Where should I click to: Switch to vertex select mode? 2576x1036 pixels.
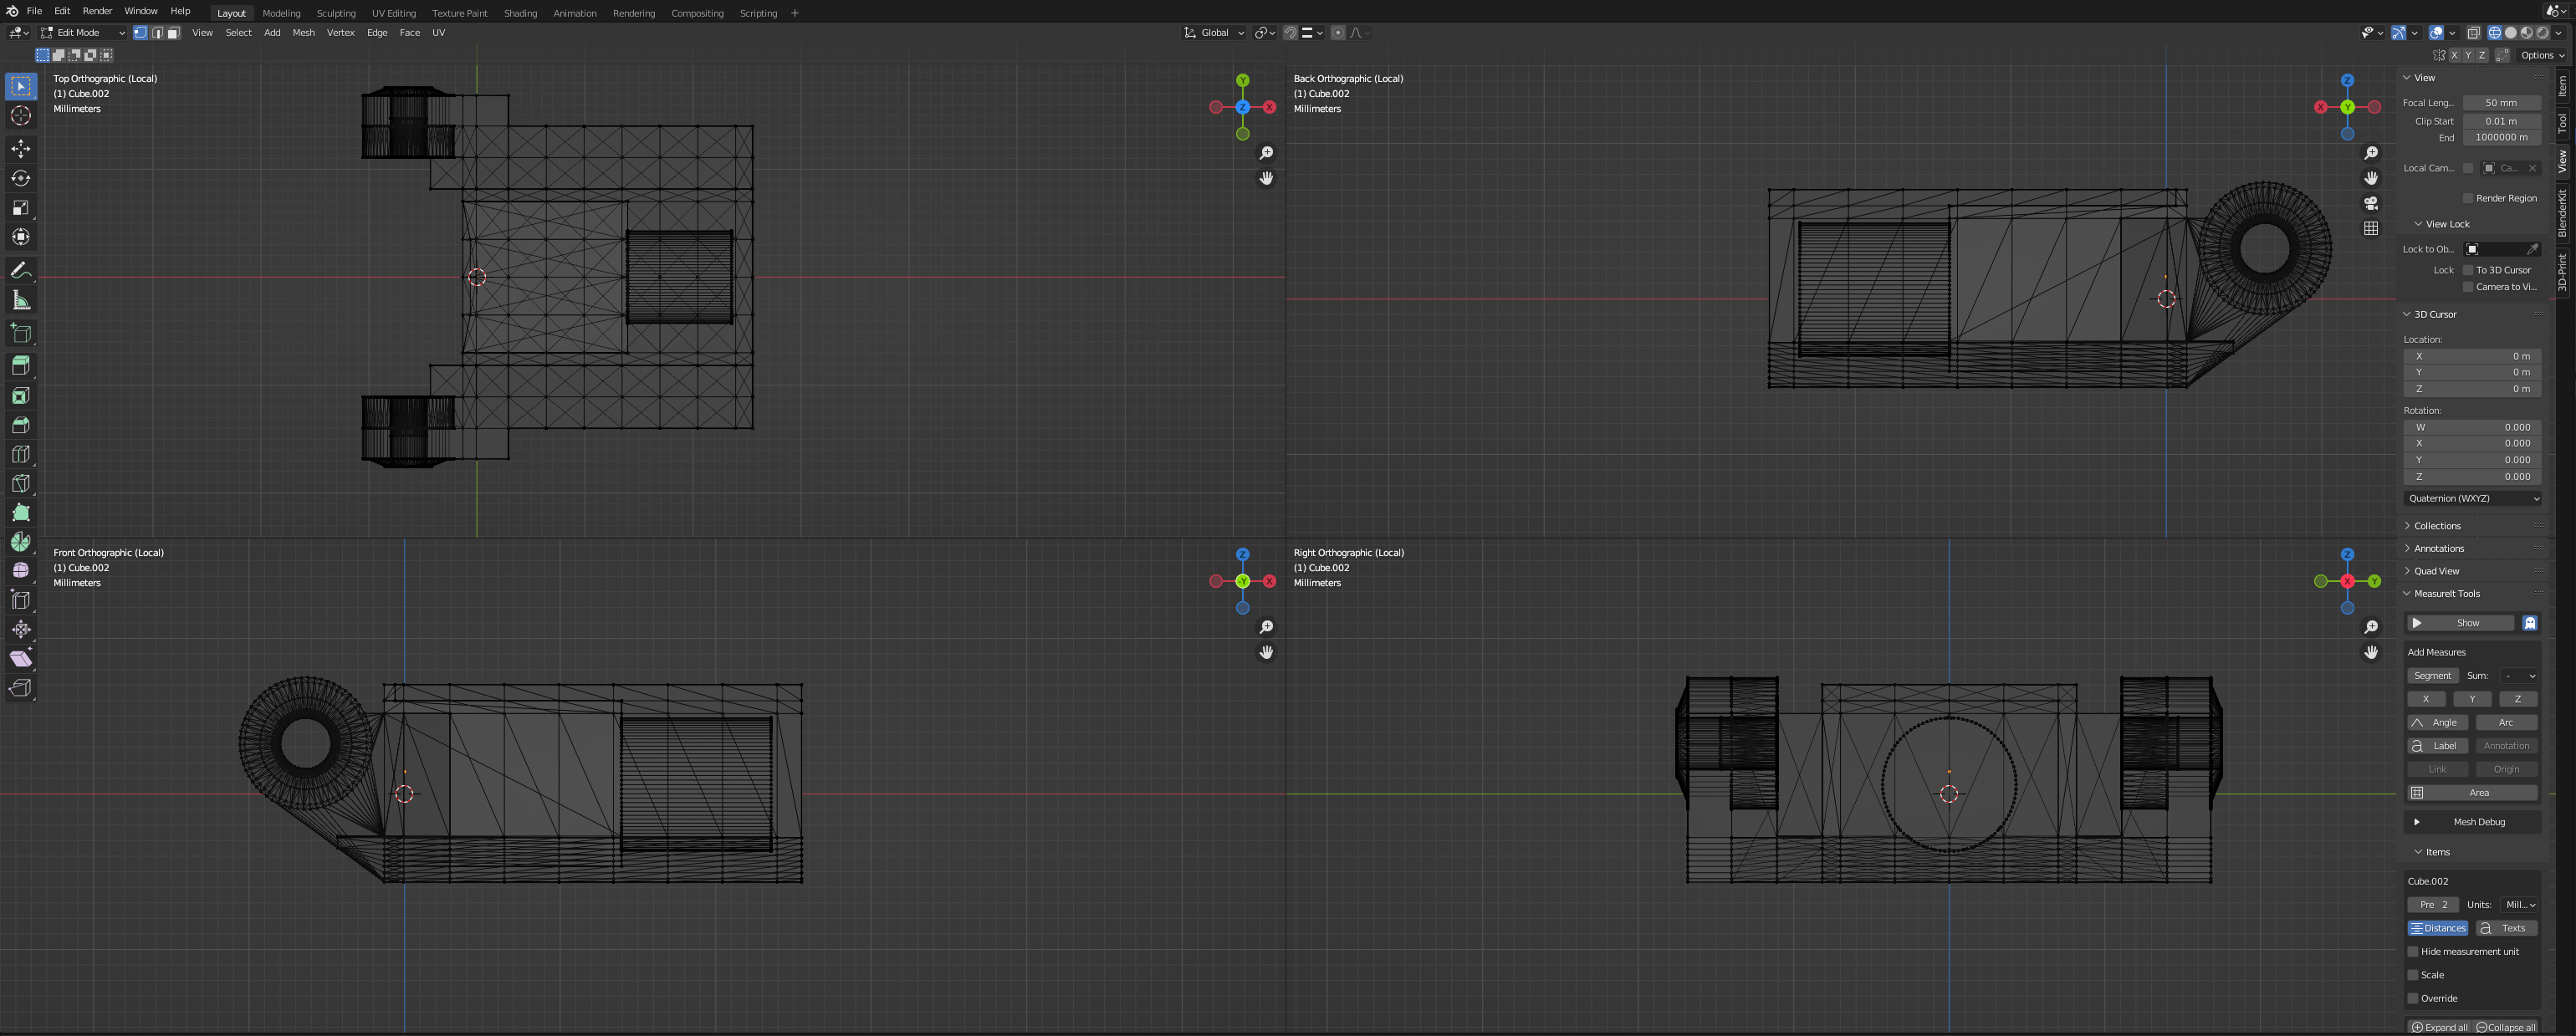(x=141, y=33)
